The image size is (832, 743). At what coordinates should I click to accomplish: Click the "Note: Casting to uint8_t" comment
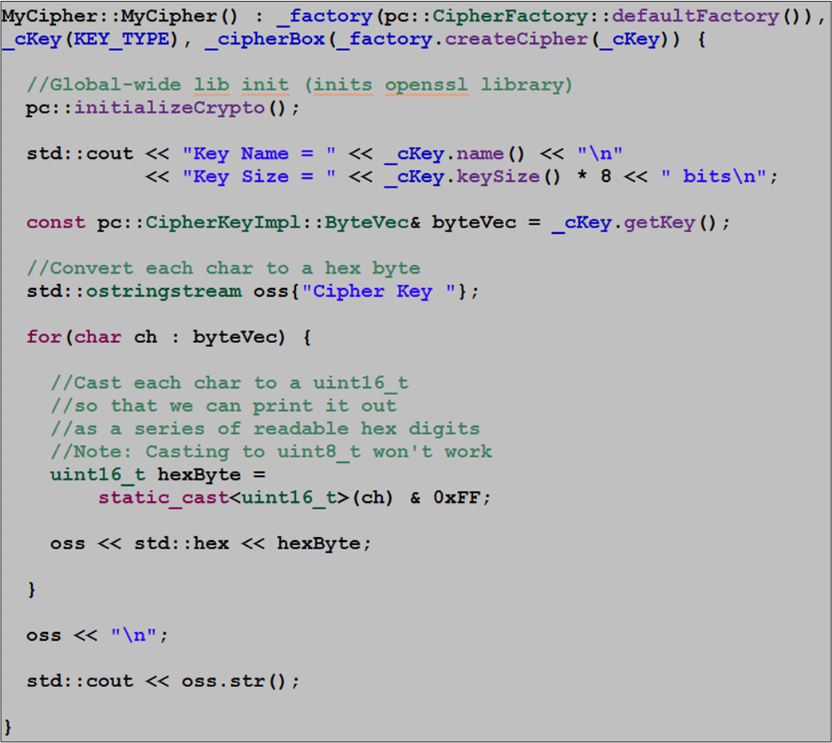(x=271, y=452)
